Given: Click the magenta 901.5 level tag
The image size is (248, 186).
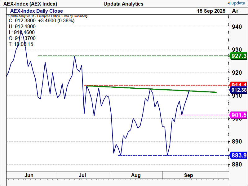Looking at the screenshot, I should [238, 115].
